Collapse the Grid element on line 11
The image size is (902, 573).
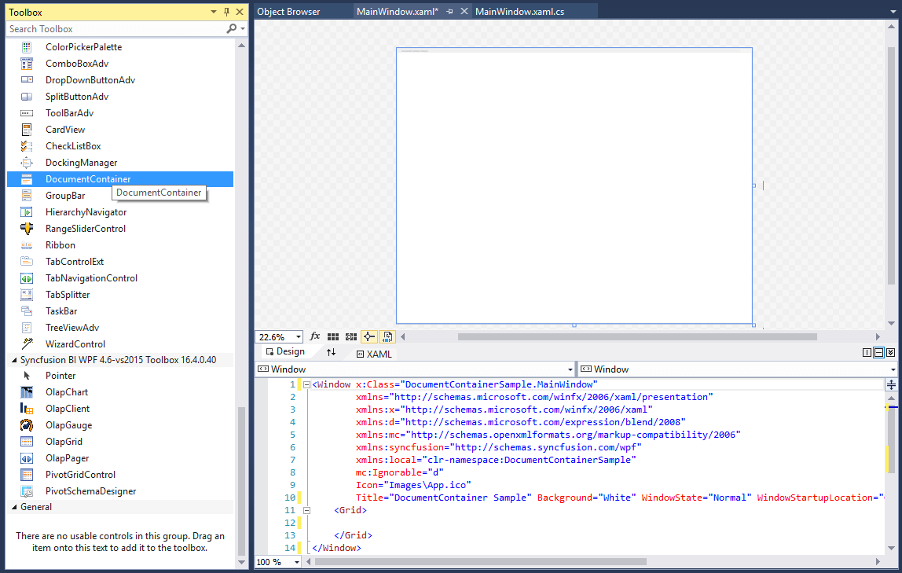(x=305, y=509)
